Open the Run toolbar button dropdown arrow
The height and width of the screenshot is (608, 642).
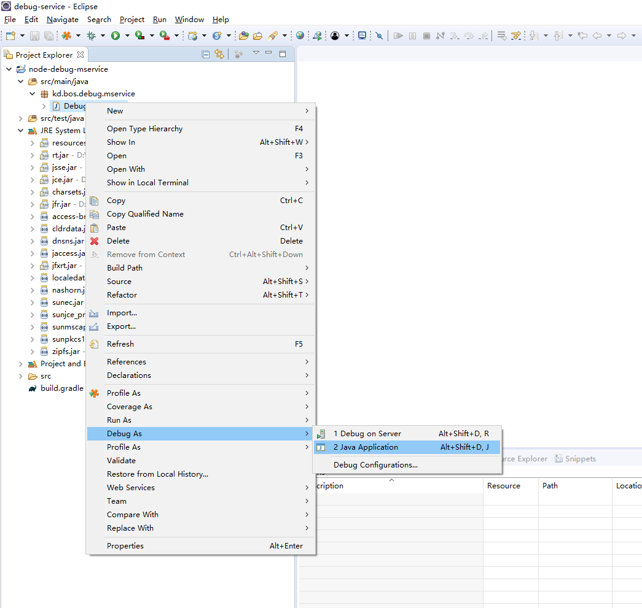click(127, 36)
